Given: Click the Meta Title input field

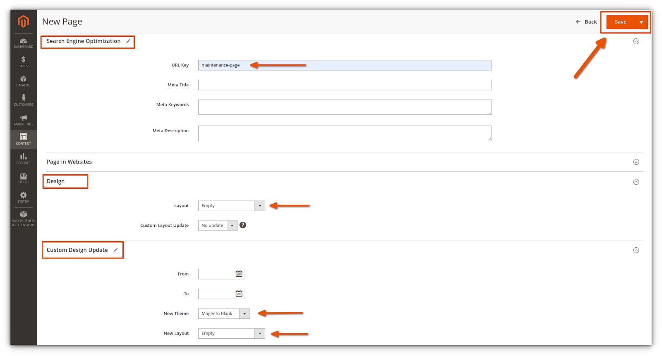Looking at the screenshot, I should [x=345, y=85].
